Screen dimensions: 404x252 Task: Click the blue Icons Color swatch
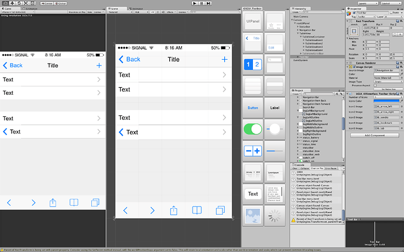(x=386, y=101)
